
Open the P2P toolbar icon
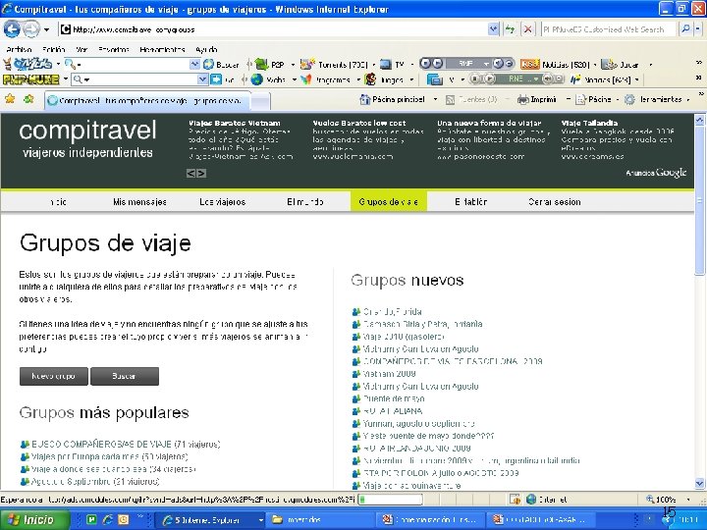tap(262, 65)
